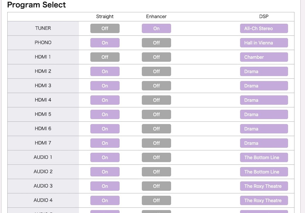Screen dimensions: 305x213
Task: Click The Bottom Line button for AUDIO 2
Action: pos(264,172)
